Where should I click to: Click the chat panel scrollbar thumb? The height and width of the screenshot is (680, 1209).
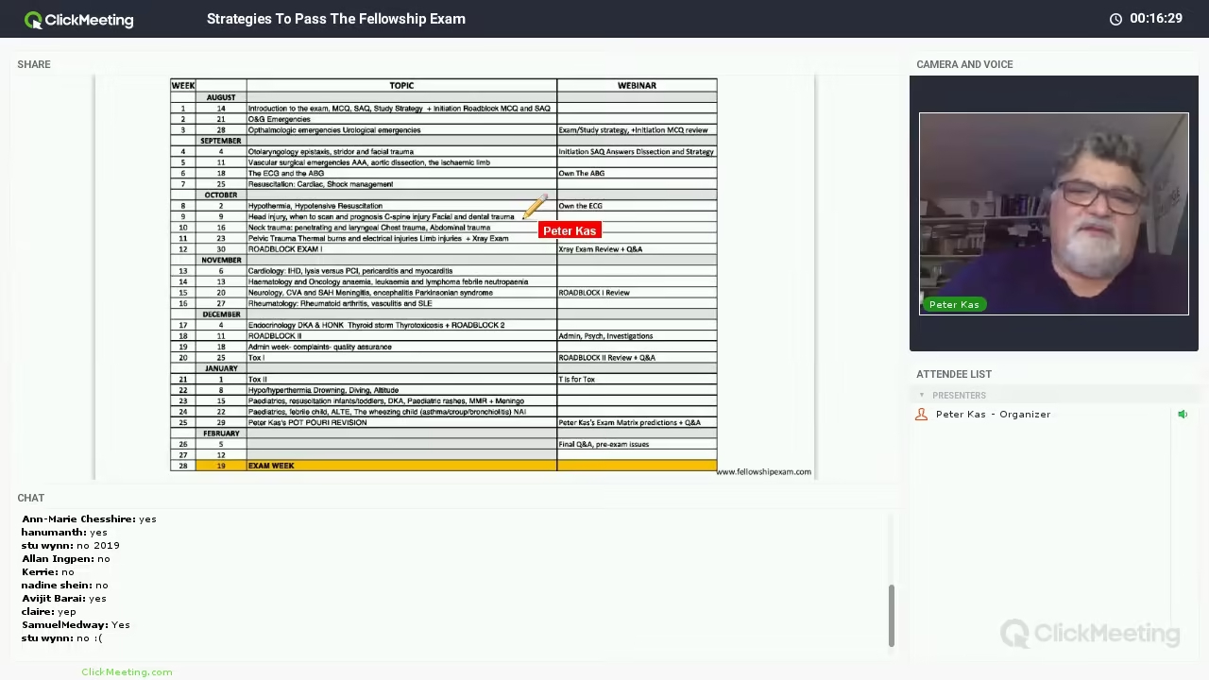click(x=891, y=616)
